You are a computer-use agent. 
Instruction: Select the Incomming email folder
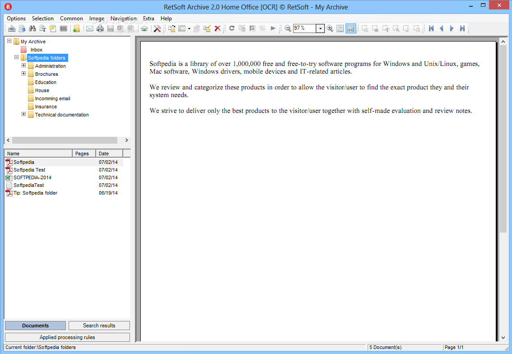(x=53, y=99)
